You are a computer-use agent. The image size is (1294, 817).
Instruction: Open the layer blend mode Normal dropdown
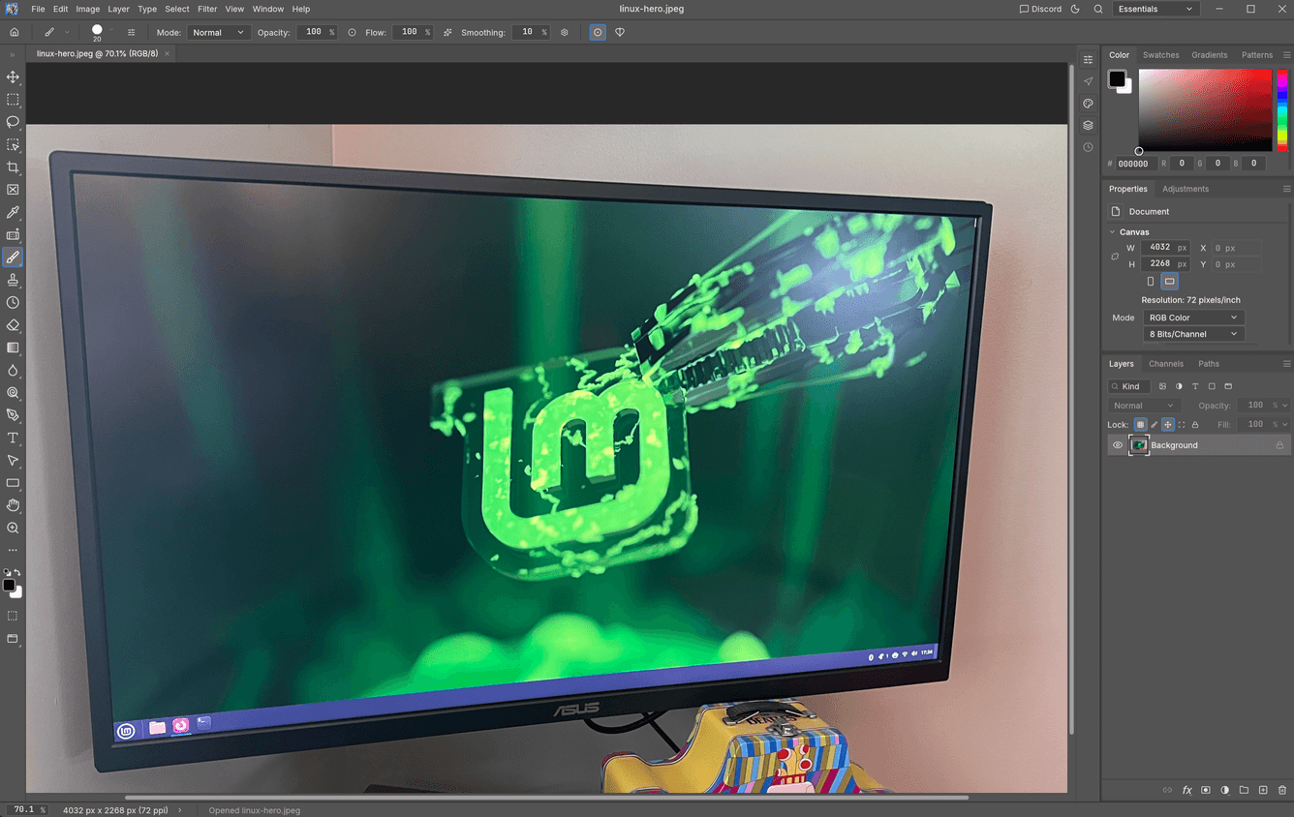coord(1144,406)
